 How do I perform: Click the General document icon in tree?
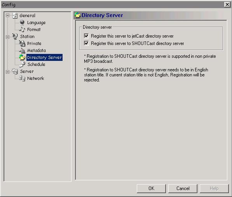point(15,16)
